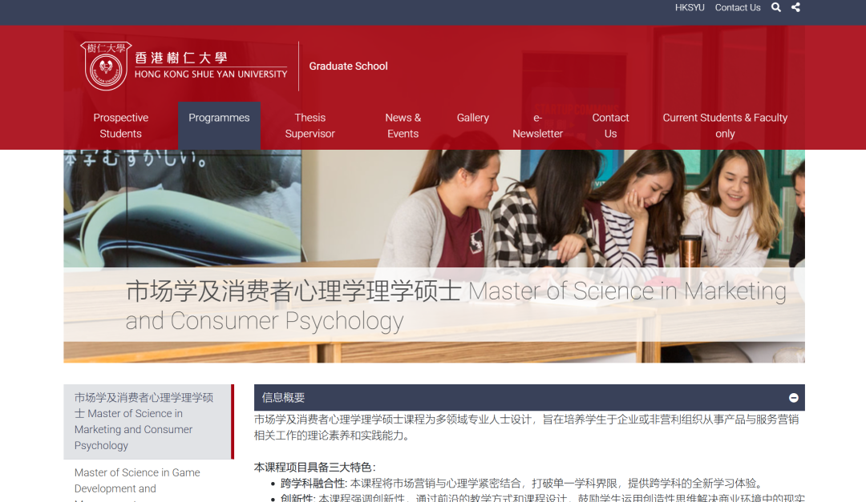Open the HKSYU link in top bar
The width and height of the screenshot is (866, 502).
690,8
